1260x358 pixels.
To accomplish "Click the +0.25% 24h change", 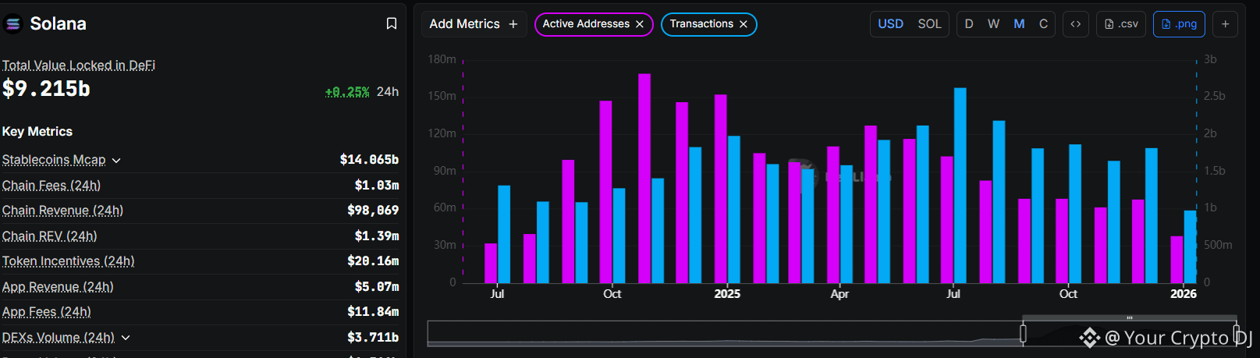I will click(x=347, y=92).
